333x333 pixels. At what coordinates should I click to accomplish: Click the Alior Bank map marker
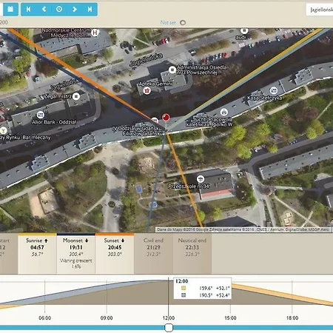[x=41, y=115]
